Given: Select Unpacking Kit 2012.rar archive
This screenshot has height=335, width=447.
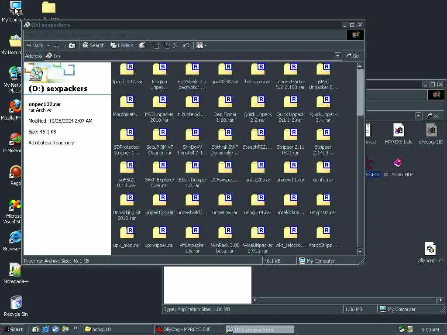Looking at the screenshot, I should (x=127, y=208).
